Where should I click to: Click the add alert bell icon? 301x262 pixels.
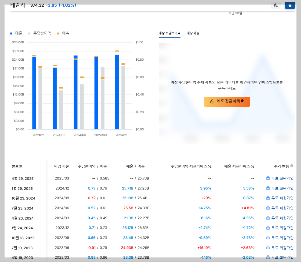(x=276, y=5)
